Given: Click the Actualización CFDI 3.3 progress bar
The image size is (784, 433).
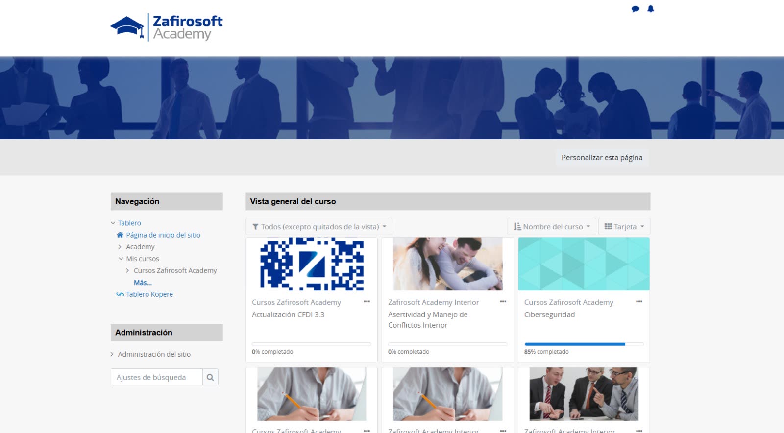Looking at the screenshot, I should pyautogui.click(x=311, y=344).
